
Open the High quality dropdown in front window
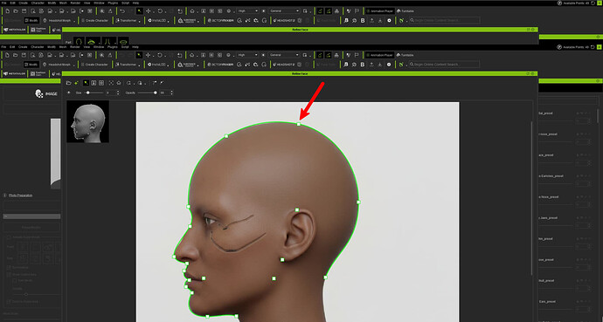(247, 55)
